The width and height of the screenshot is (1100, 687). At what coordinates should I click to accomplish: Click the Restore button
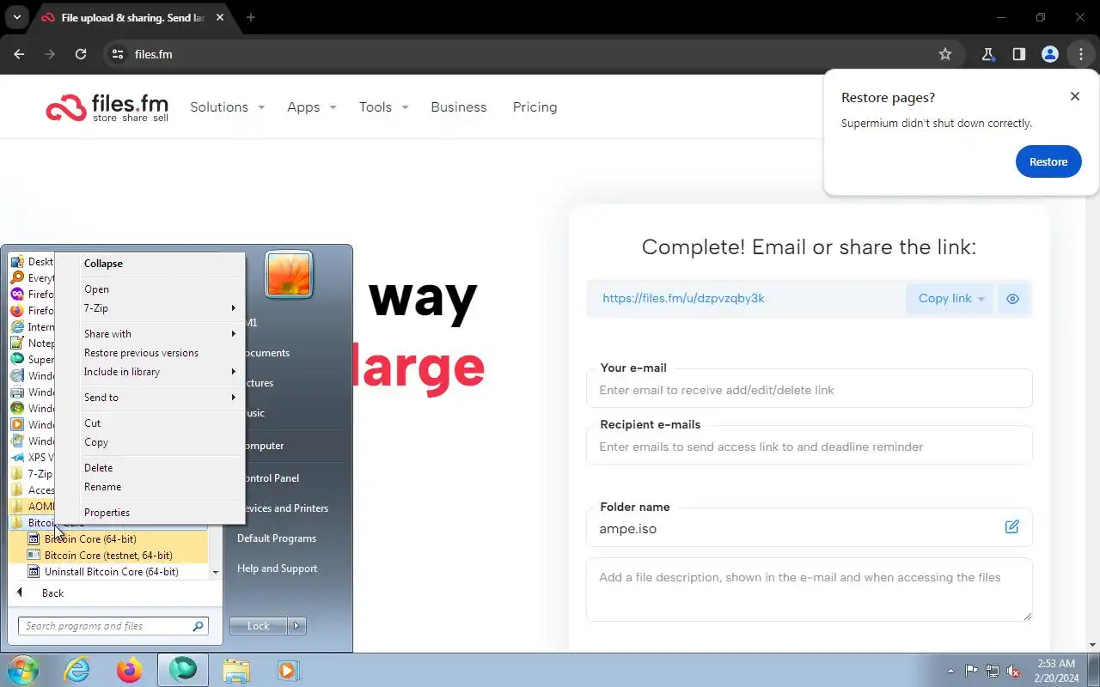[1048, 161]
